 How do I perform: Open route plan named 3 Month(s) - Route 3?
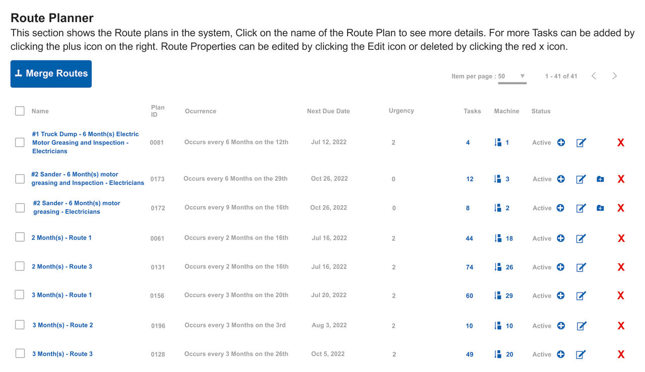[x=62, y=354]
